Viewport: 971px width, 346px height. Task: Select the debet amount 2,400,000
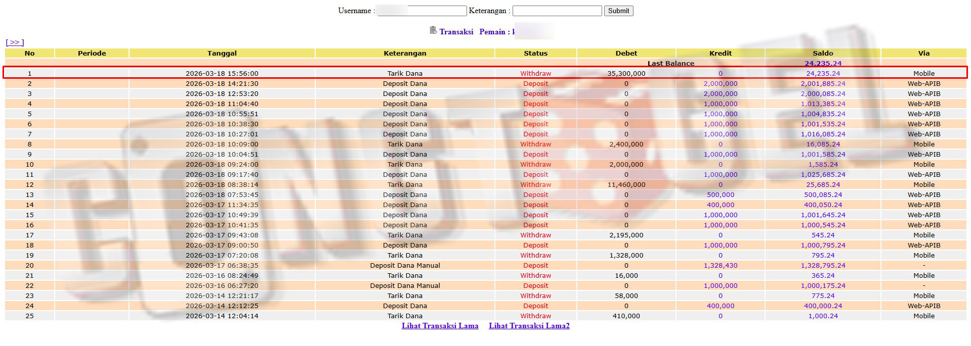(x=626, y=144)
